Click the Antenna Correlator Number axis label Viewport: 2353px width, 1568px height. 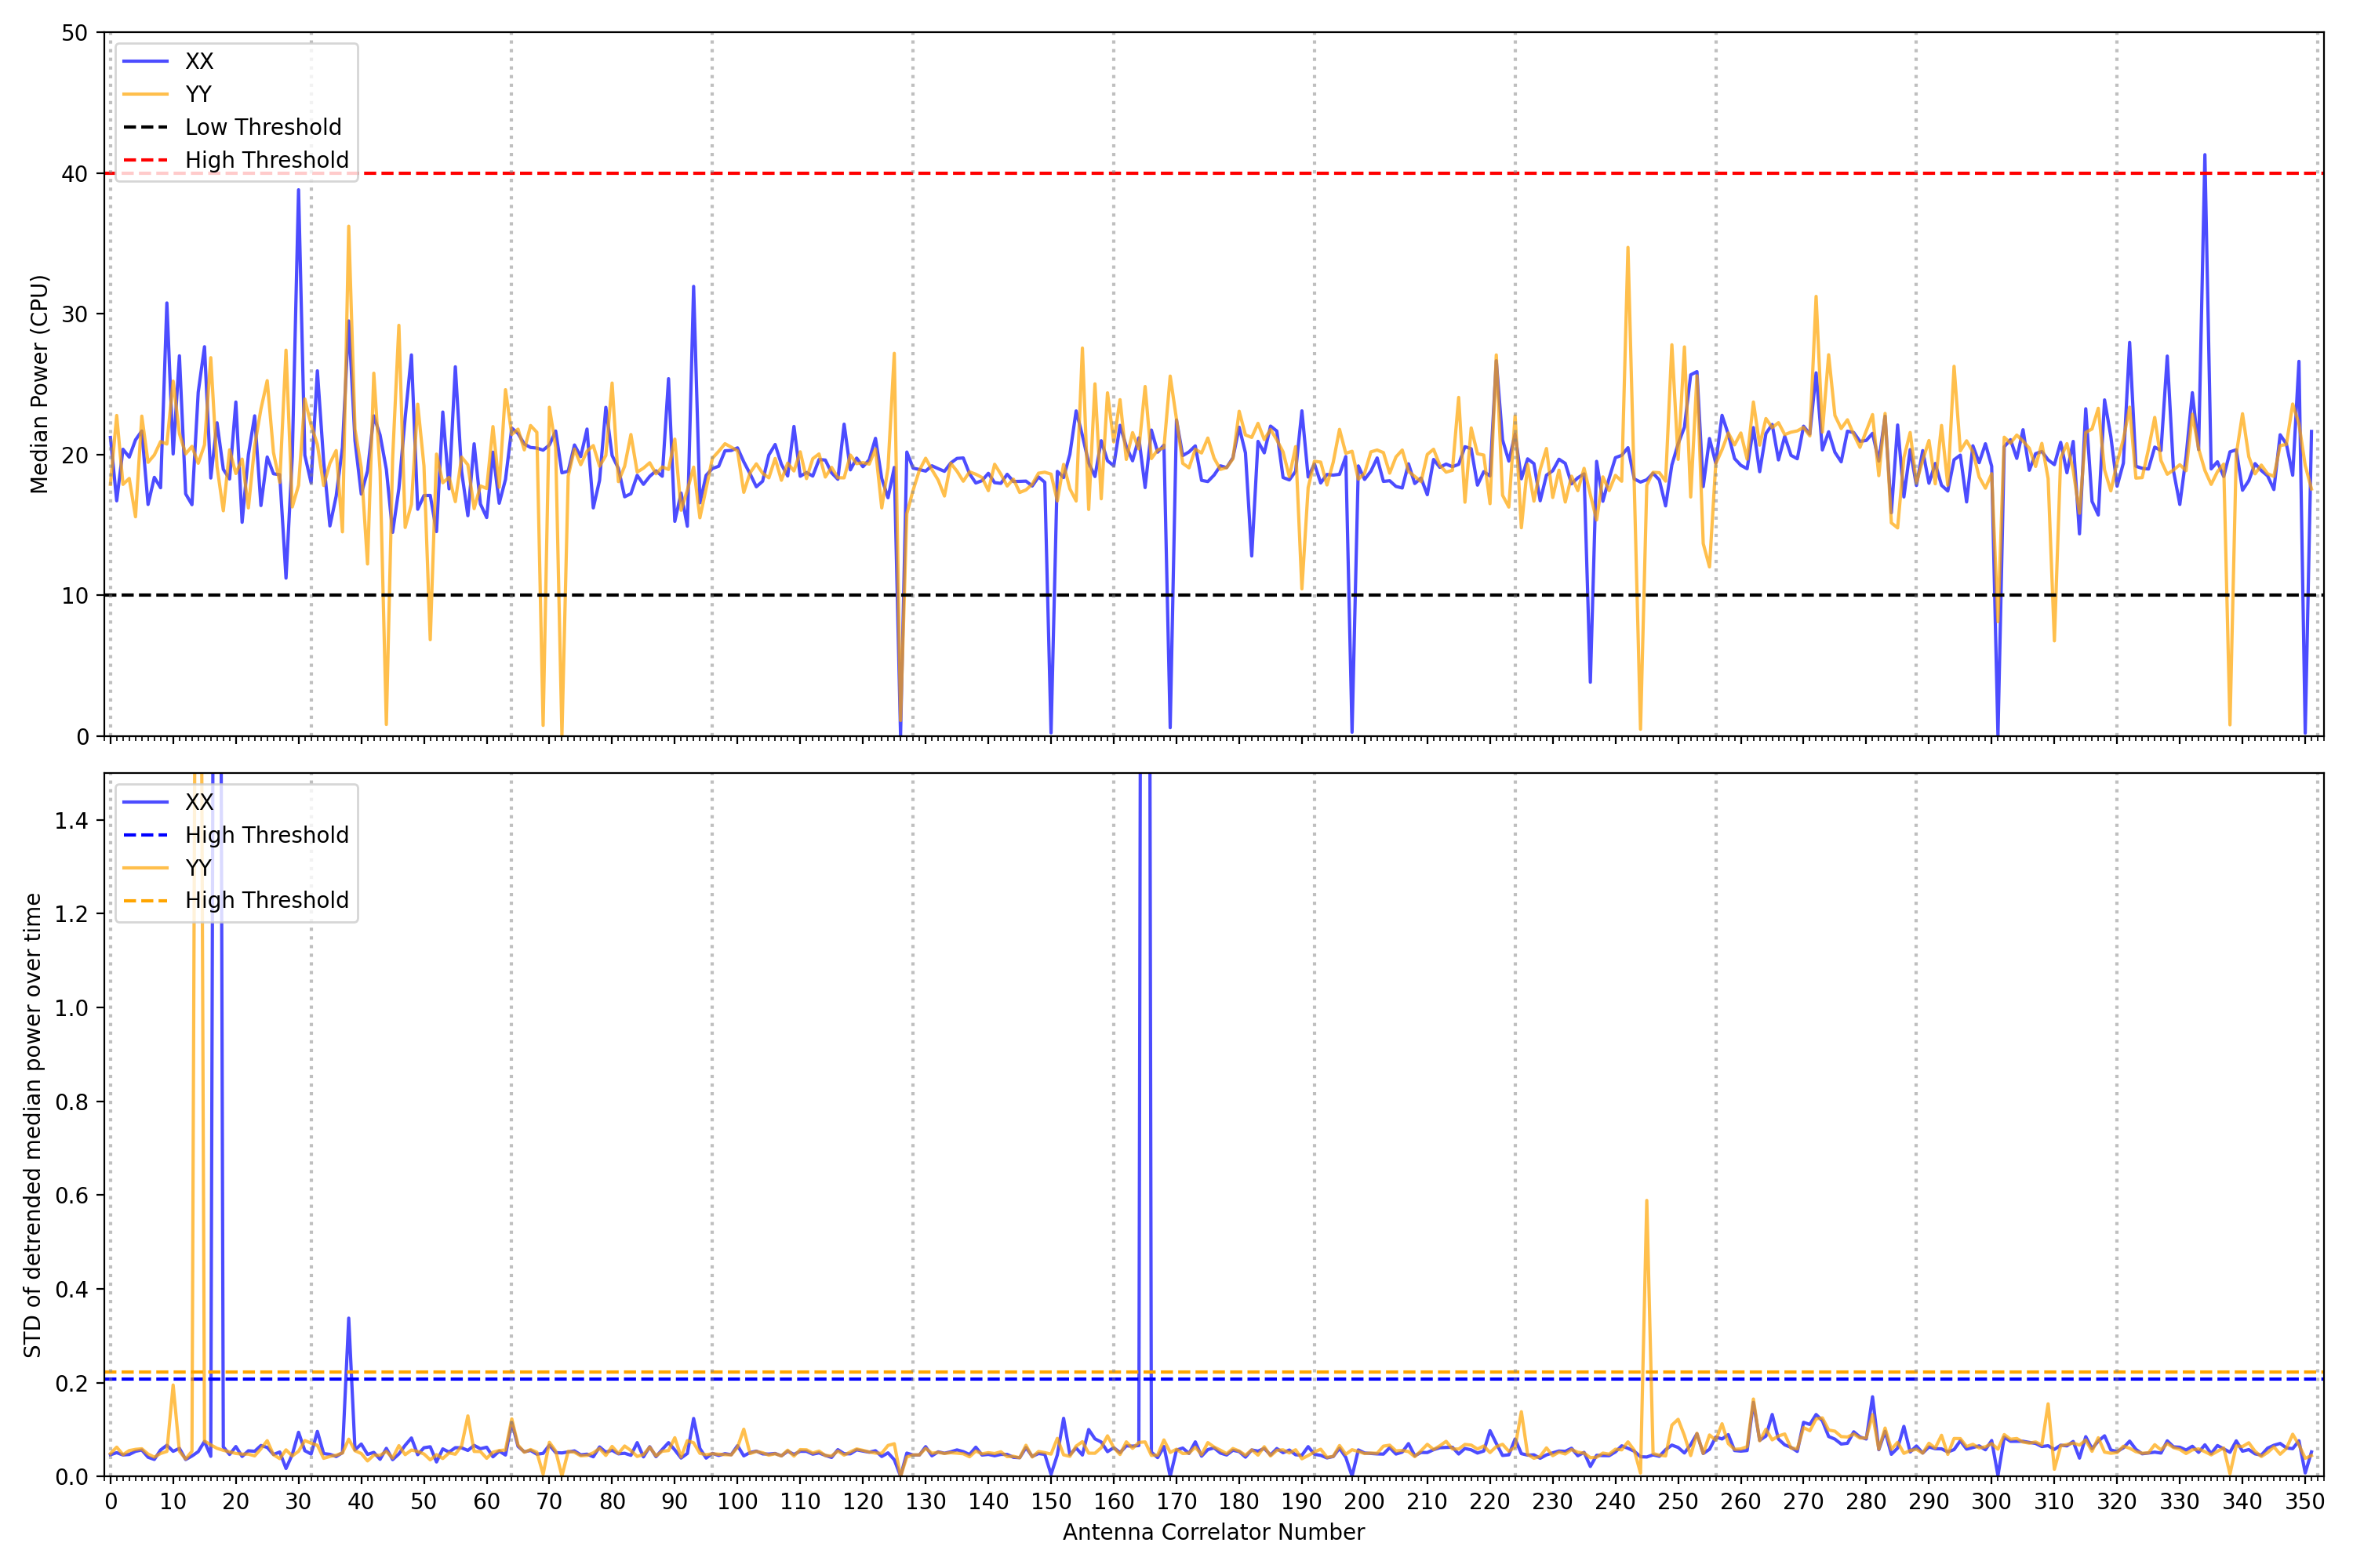point(1213,1532)
